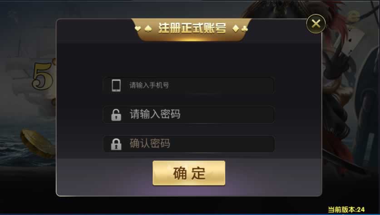
Task: Close the registration dialog with the X
Action: tap(316, 24)
